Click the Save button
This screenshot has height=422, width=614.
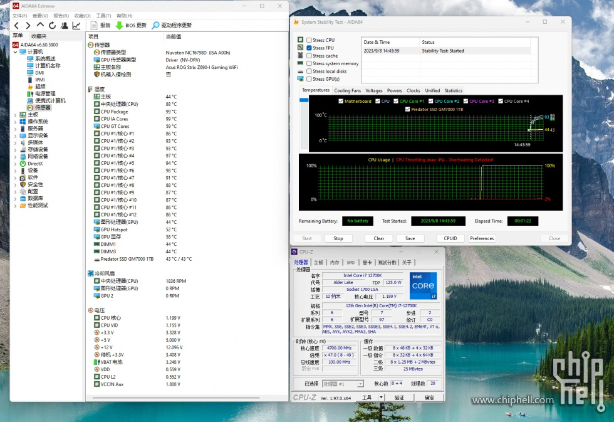click(410, 238)
